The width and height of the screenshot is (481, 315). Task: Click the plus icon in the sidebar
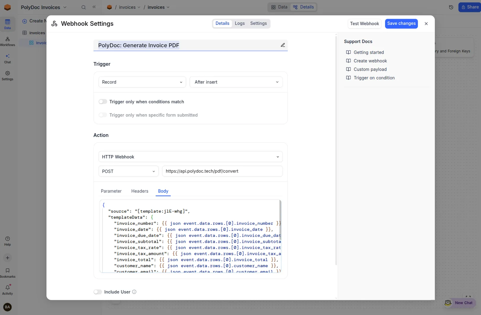click(x=7, y=258)
